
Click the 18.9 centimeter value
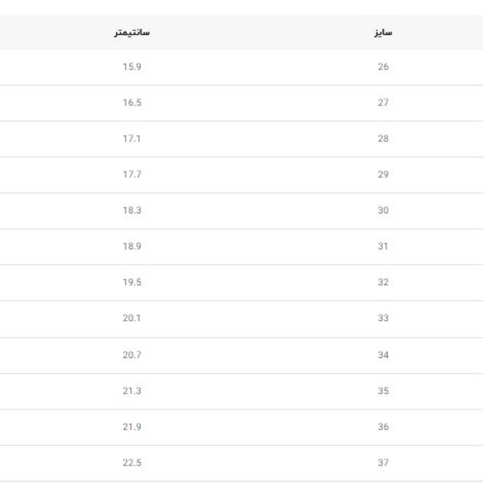(x=132, y=246)
